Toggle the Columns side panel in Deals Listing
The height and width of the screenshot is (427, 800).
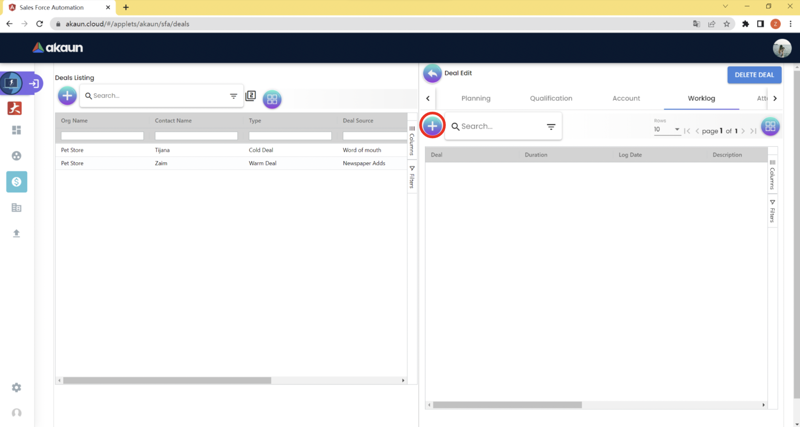412,141
